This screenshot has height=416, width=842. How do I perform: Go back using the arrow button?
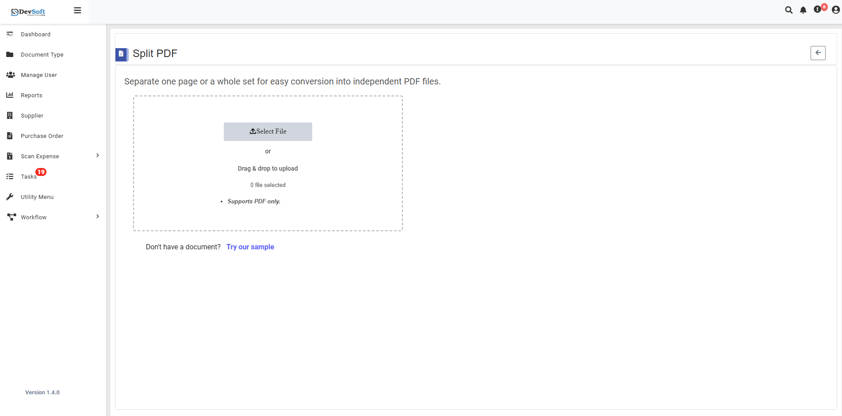(x=818, y=53)
